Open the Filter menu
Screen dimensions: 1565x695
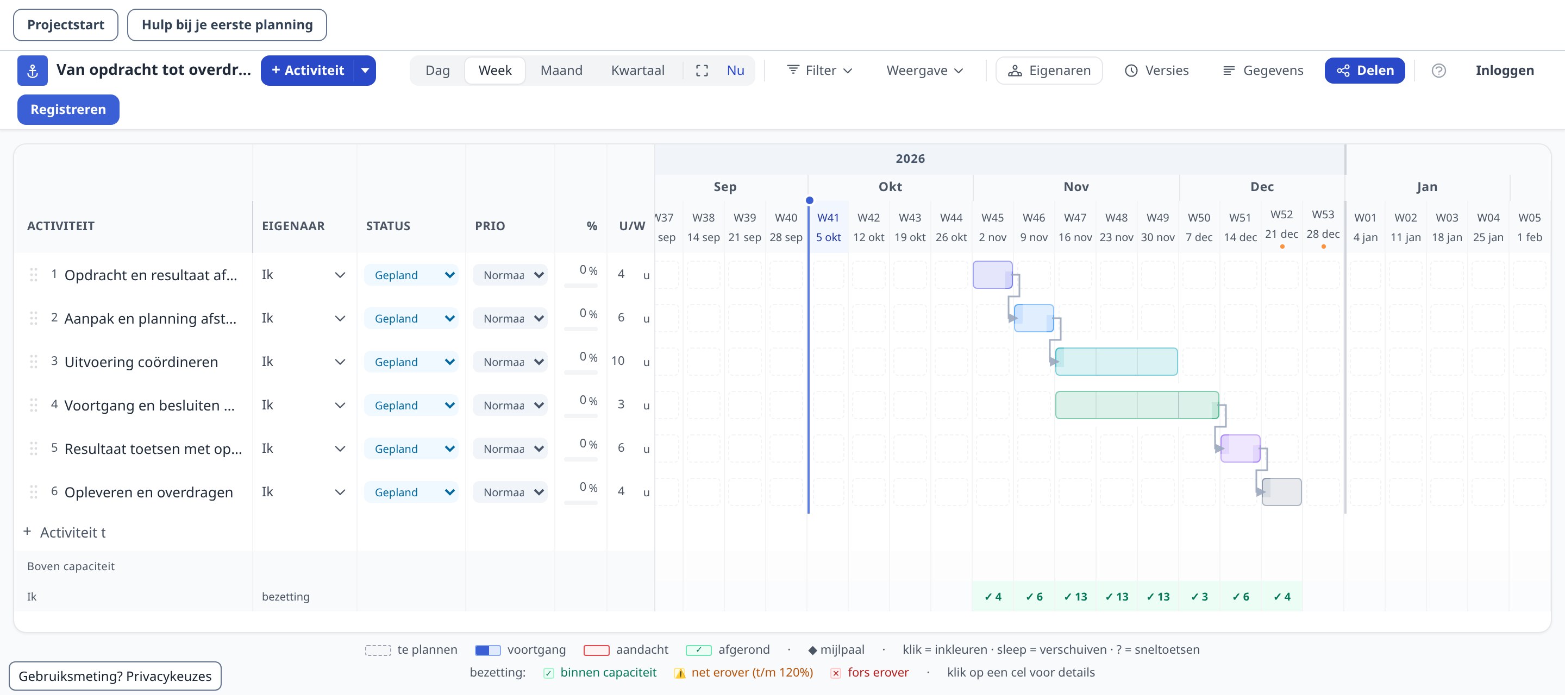pyautogui.click(x=819, y=71)
